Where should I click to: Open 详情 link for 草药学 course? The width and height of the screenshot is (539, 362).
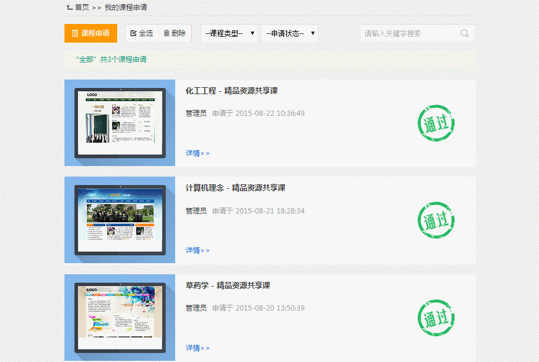(x=197, y=348)
